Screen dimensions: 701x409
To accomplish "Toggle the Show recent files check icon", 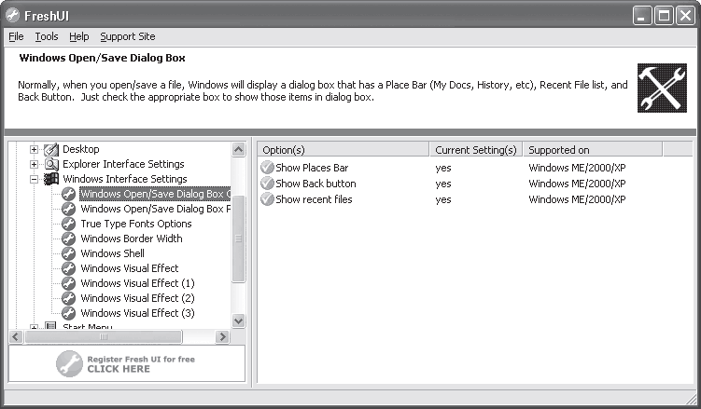I will (267, 199).
